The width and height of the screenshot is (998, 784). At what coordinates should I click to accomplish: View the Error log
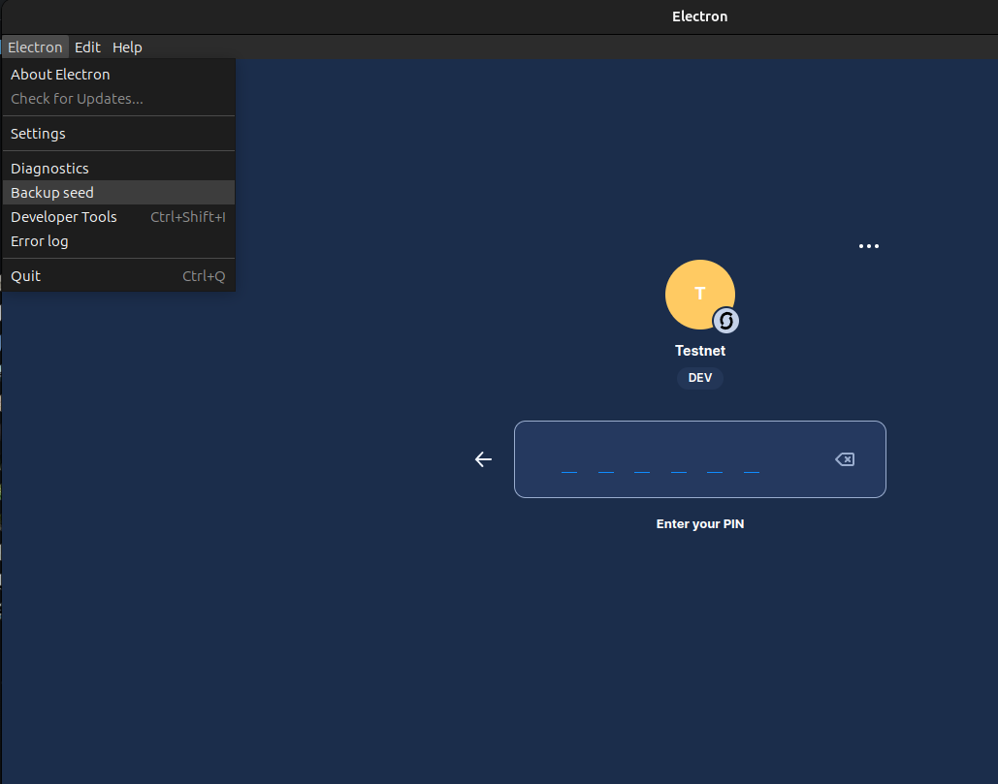tap(40, 240)
